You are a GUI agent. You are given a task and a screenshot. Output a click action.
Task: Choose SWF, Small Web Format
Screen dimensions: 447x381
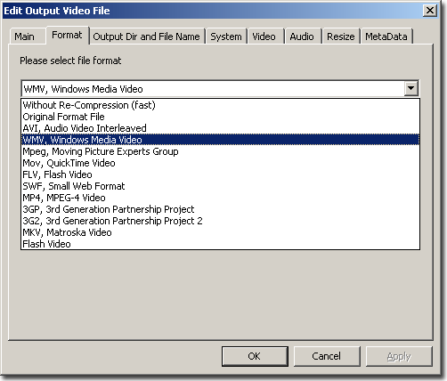(x=221, y=186)
